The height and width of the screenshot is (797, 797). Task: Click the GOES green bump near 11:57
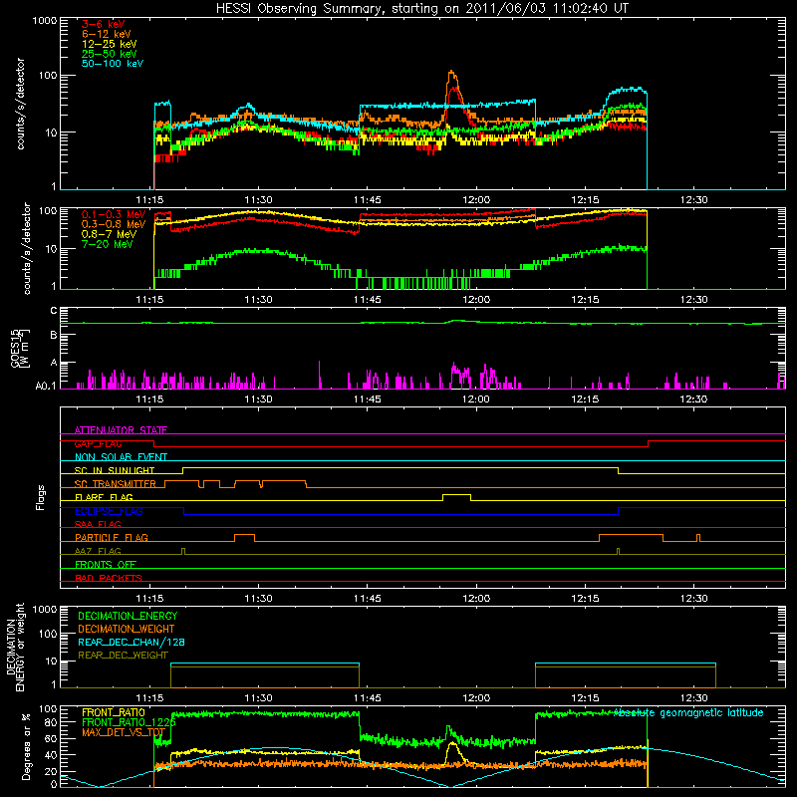456,321
